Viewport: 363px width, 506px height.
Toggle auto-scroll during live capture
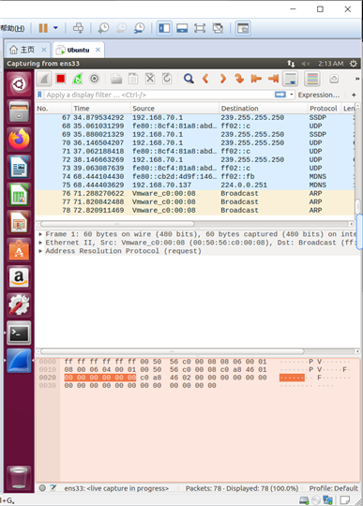tap(290, 79)
